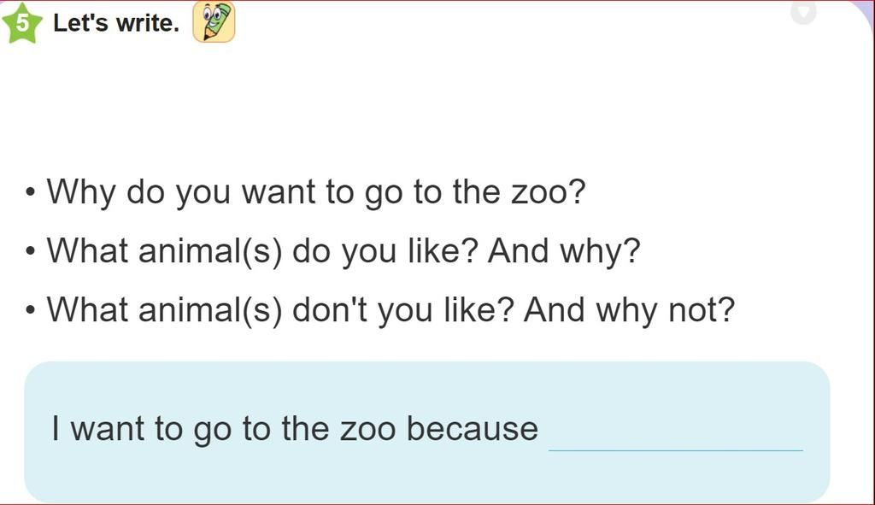Click the blank answer line after "because"
The image size is (875, 505).
tap(675, 437)
